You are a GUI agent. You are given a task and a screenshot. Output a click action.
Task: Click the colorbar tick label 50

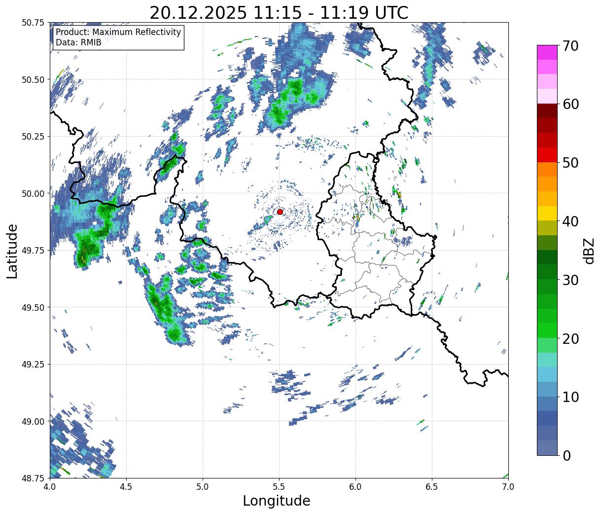(571, 163)
